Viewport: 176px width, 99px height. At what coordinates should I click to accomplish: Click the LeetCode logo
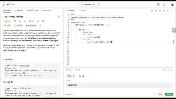pyautogui.click(x=9, y=4)
